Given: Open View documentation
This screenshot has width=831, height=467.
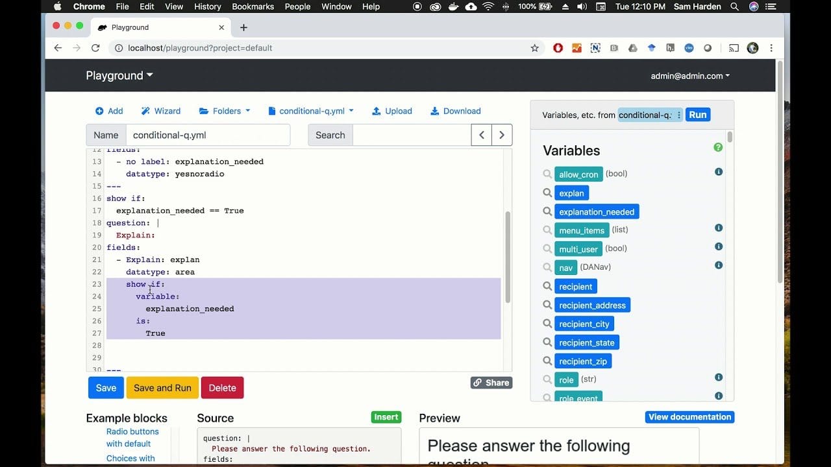Looking at the screenshot, I should [x=689, y=416].
